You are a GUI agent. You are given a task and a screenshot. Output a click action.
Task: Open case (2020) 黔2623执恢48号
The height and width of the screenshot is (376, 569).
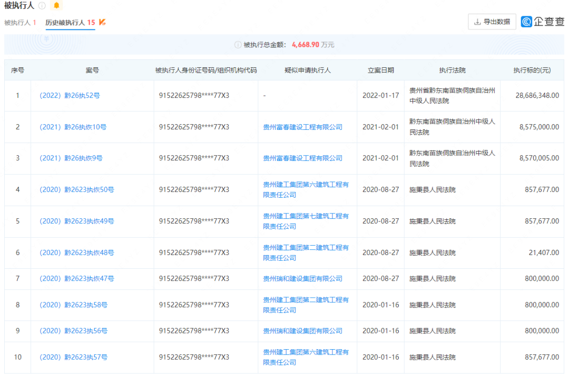[x=76, y=253]
